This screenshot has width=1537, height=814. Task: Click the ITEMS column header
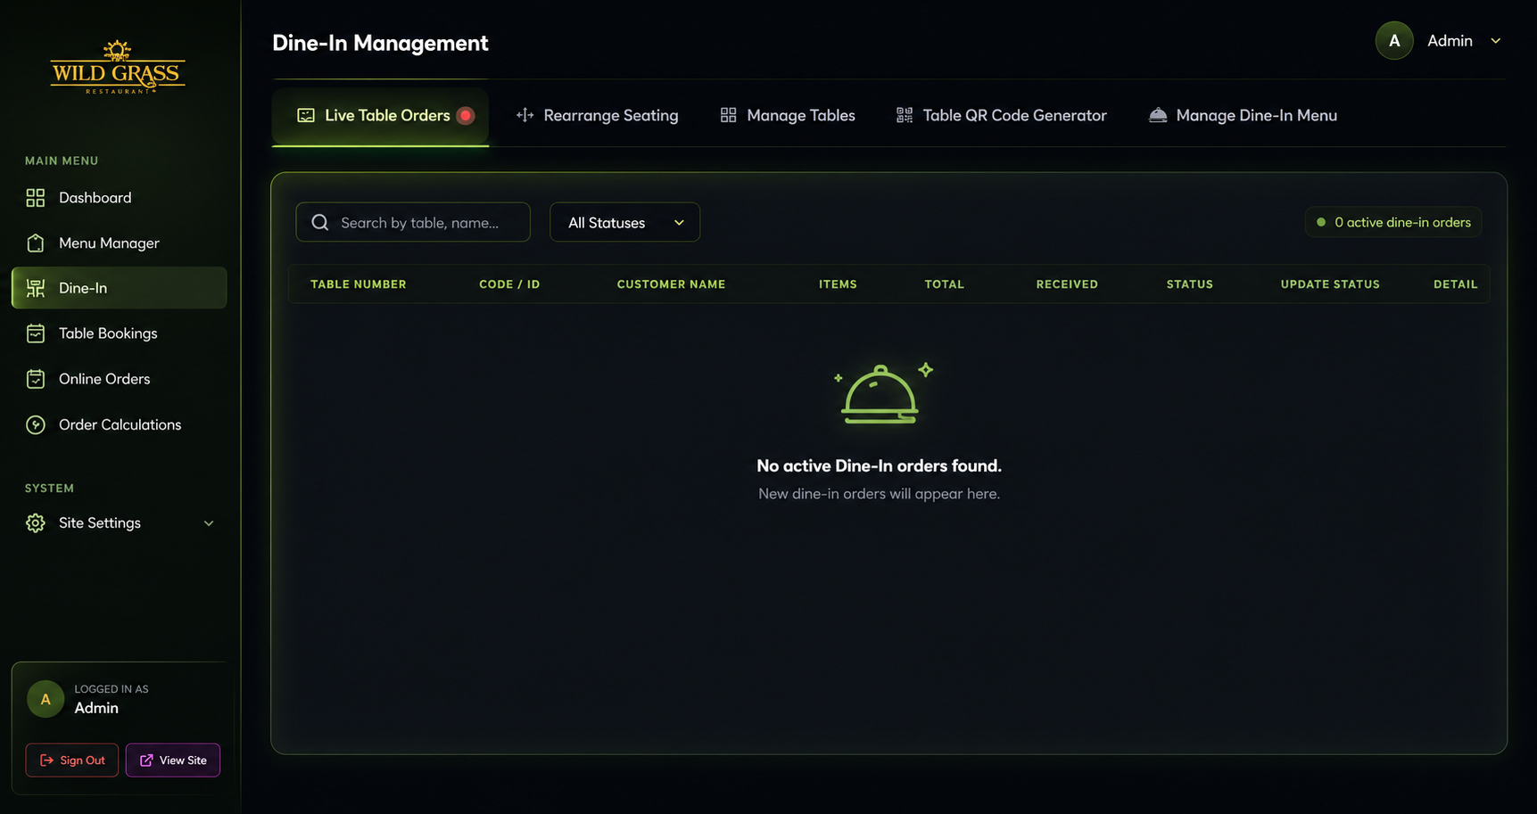(839, 284)
